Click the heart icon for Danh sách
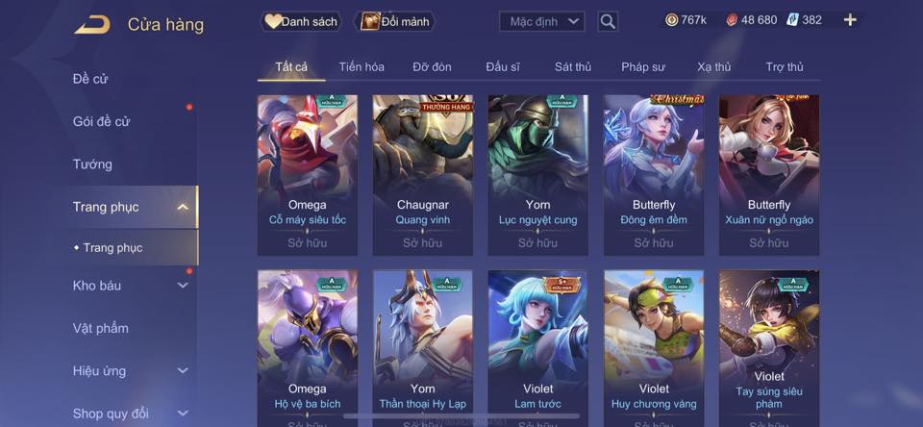The image size is (923, 427). 272,22
